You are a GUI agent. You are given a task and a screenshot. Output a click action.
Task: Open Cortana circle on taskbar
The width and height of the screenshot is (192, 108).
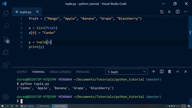coord(12,106)
